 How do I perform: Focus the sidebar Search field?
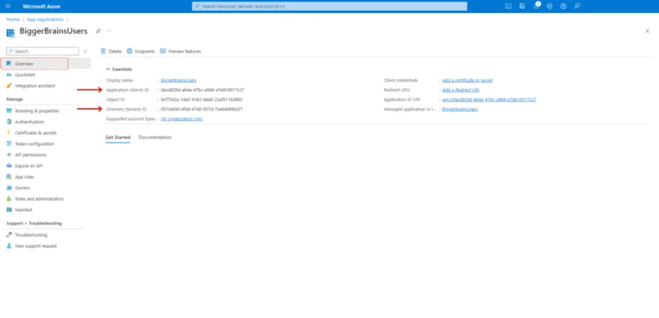tap(42, 52)
